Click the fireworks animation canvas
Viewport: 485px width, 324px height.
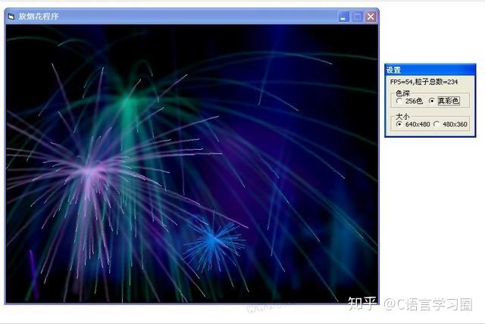tap(192, 164)
